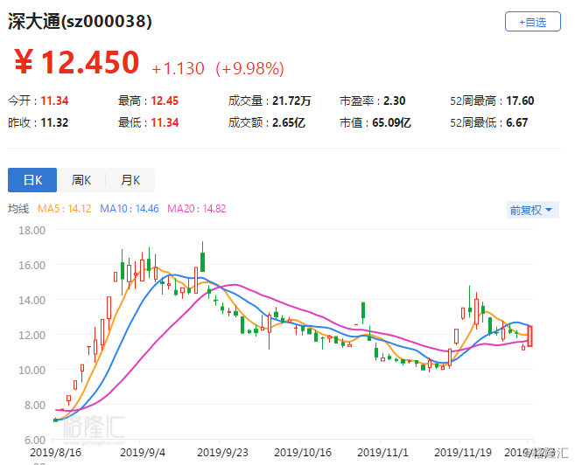Screen dimensions: 575x465
Task: Click the 今开 value 11.34
Action: [x=54, y=101]
